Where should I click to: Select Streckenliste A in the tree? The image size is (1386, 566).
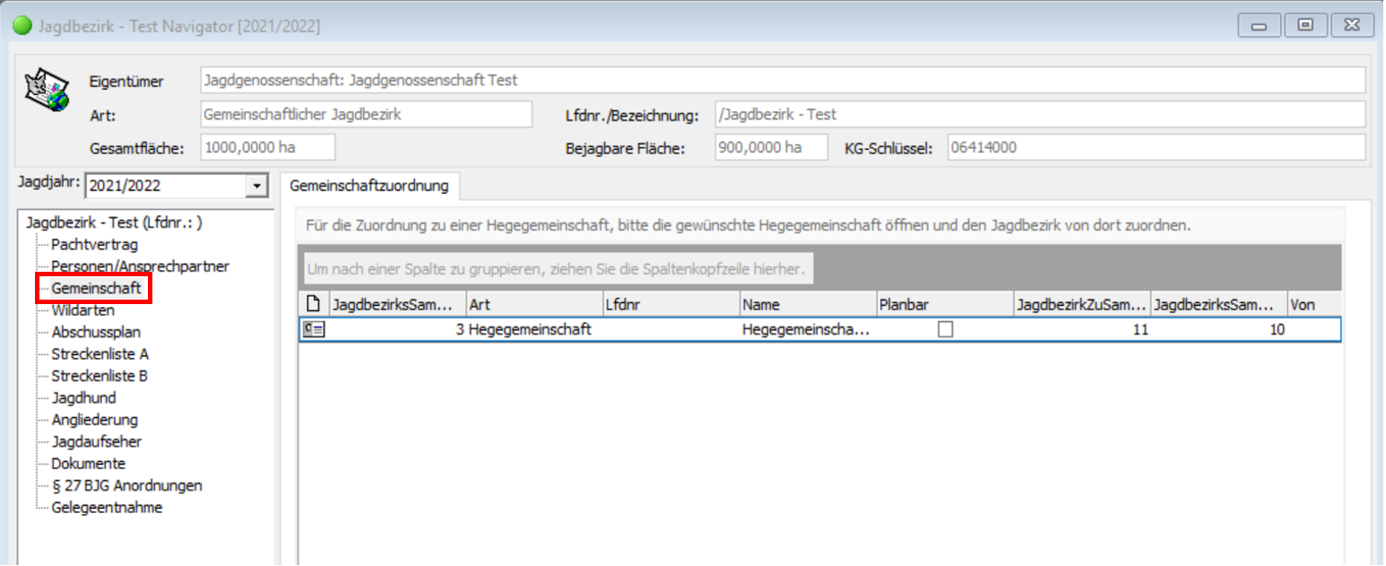coord(100,354)
